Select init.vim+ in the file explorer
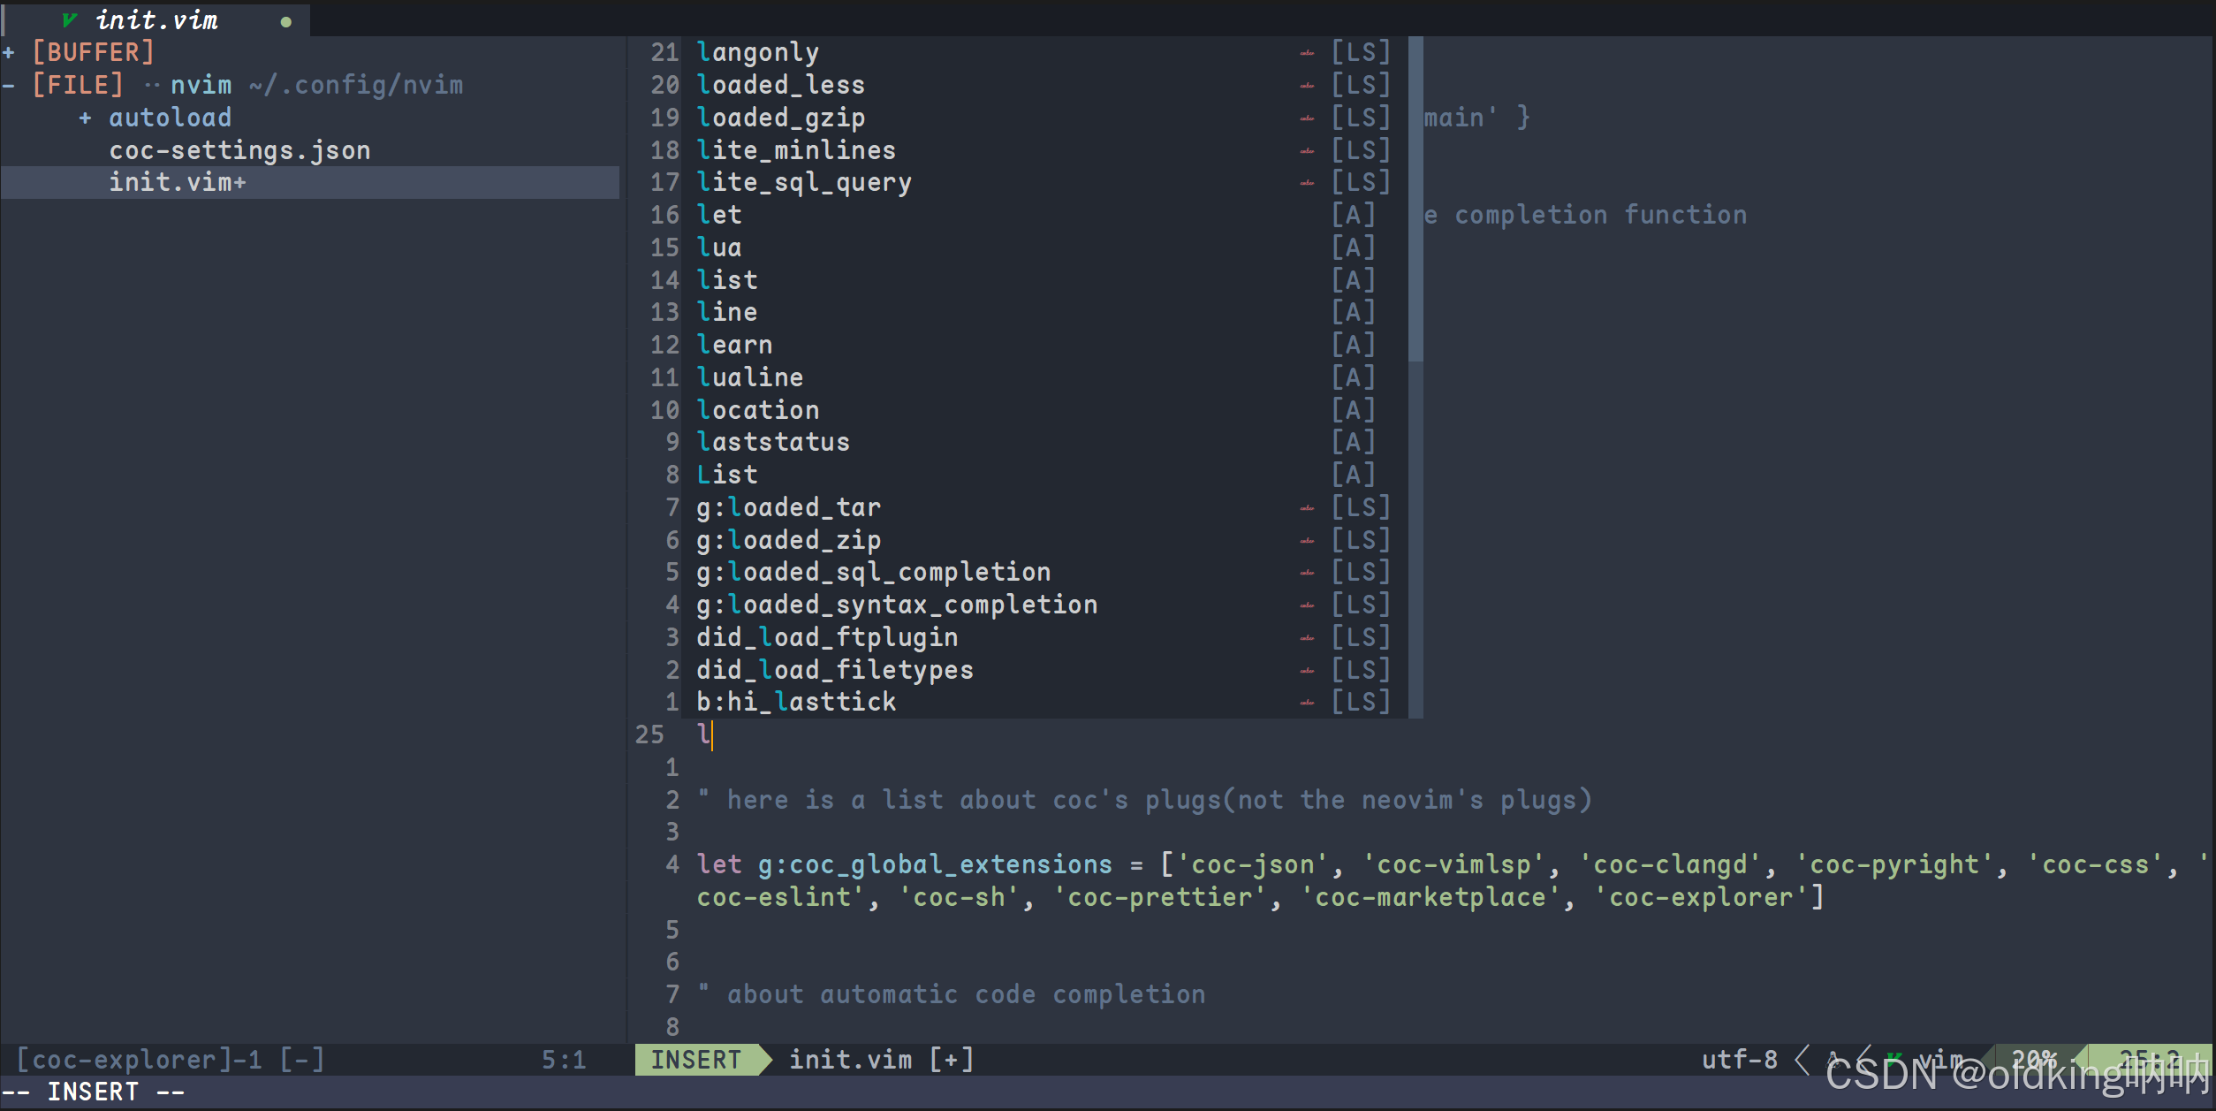2216x1111 pixels. click(177, 182)
